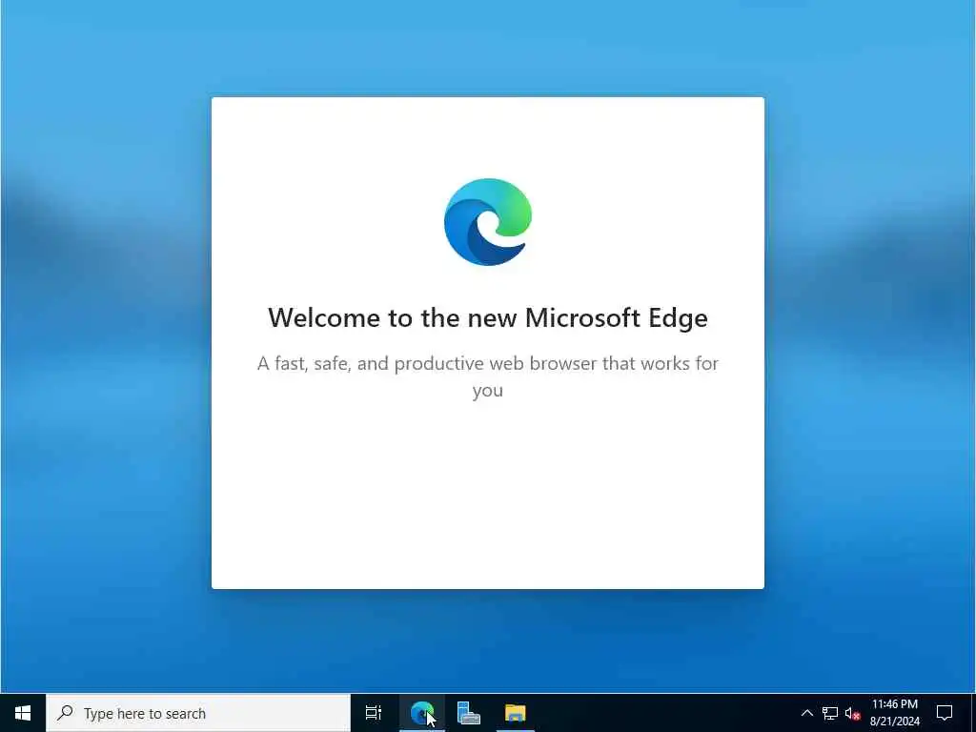Show hidden system tray icons
Image resolution: width=976 pixels, height=732 pixels.
coord(806,713)
